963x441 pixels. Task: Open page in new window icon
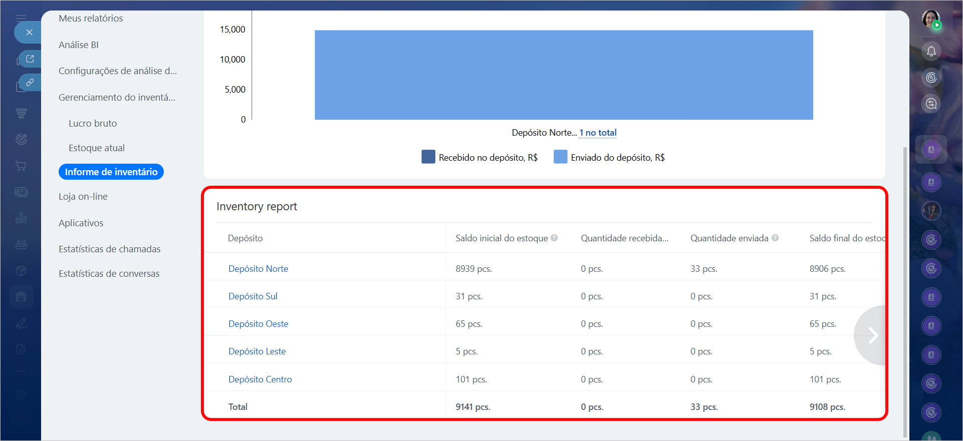30,59
